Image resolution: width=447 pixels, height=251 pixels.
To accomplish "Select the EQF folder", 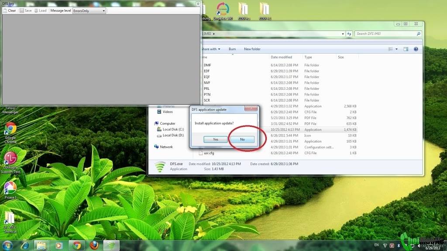I will click(206, 77).
